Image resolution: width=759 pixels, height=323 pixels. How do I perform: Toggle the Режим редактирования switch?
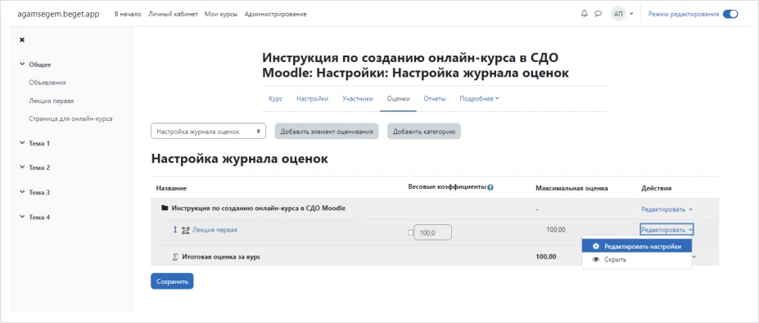[730, 14]
